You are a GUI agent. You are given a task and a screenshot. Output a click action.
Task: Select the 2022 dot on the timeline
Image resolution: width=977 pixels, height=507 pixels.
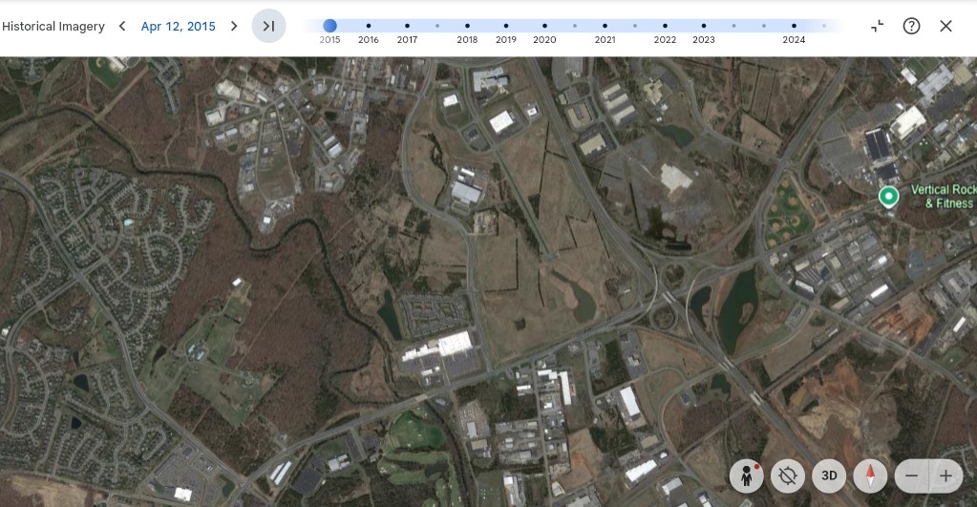[665, 26]
